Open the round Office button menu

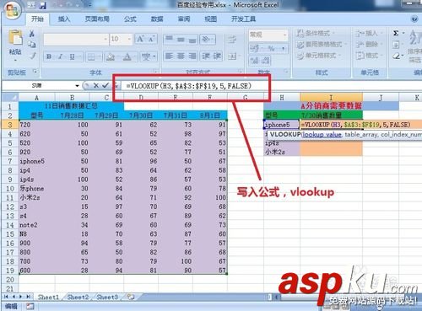coord(12,11)
